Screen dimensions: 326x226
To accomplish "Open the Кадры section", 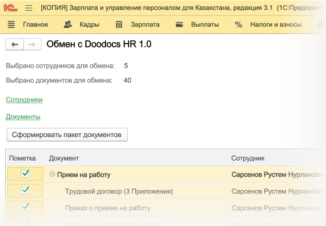I will (x=89, y=24).
